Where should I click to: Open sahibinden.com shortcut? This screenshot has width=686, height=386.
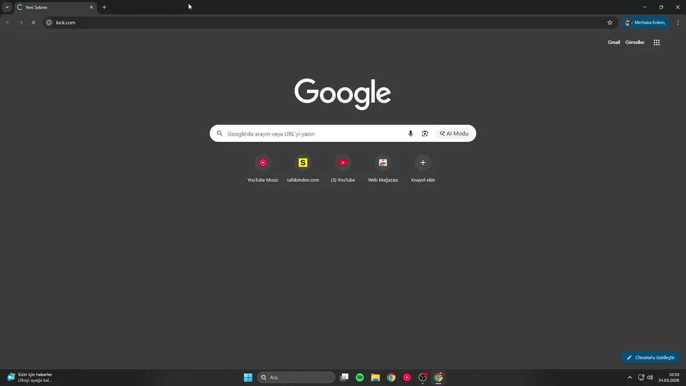pos(303,169)
